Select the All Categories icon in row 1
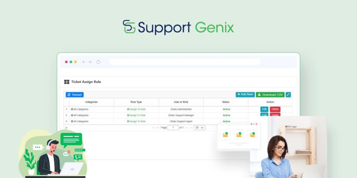357x178 pixels. [71, 109]
